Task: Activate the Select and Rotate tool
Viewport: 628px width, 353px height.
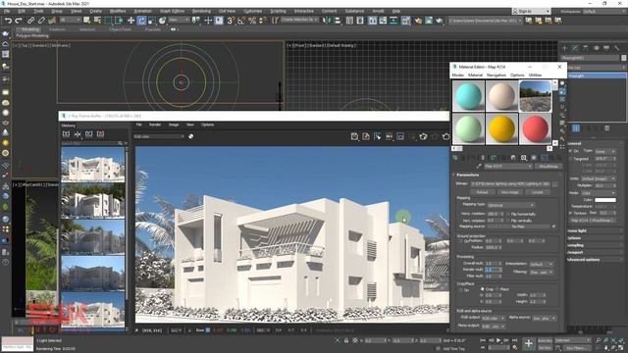Action: click(141, 21)
